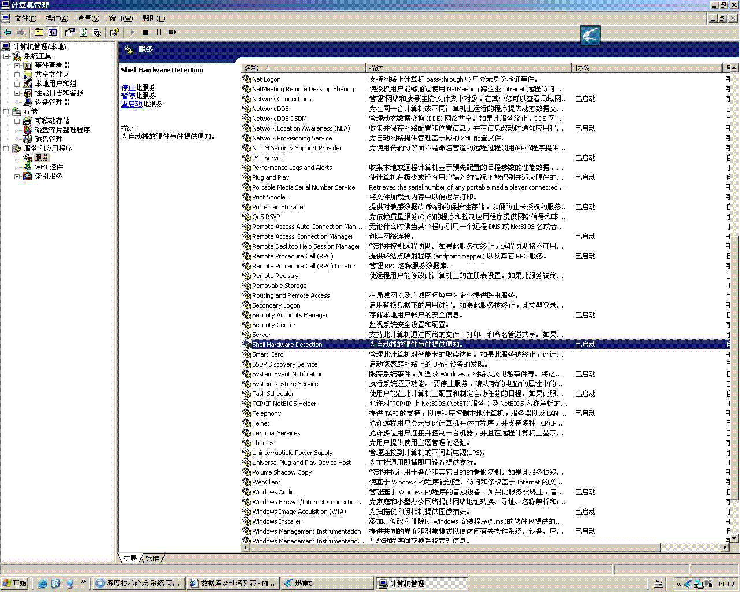Open Disk Management (磁盘管理) node
The width and height of the screenshot is (740, 592).
49,139
